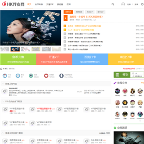Click the 注册 link in header

click(x=129, y=4)
